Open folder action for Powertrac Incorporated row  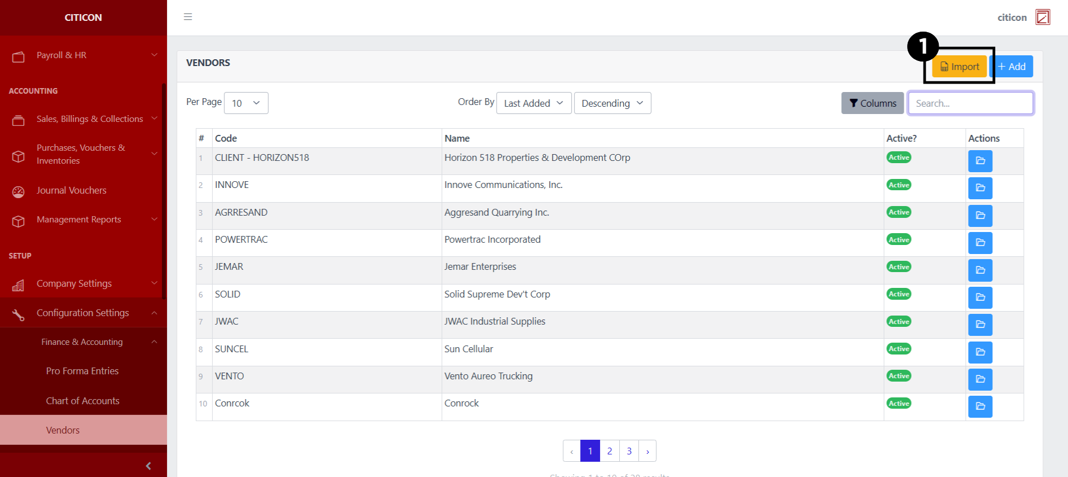pos(980,243)
